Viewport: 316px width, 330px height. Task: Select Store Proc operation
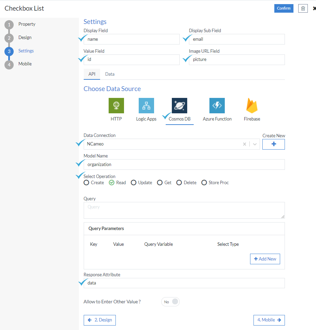coord(204,182)
